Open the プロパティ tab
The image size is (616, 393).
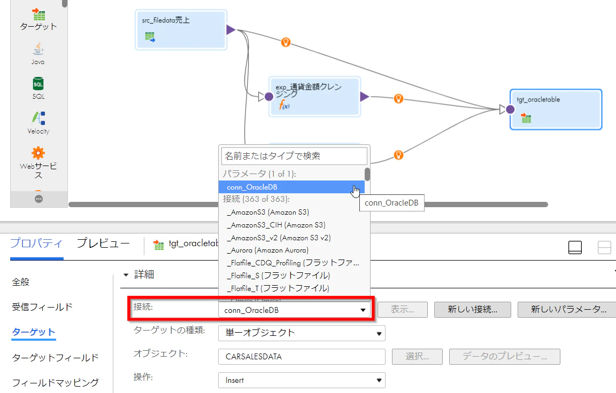click(36, 243)
